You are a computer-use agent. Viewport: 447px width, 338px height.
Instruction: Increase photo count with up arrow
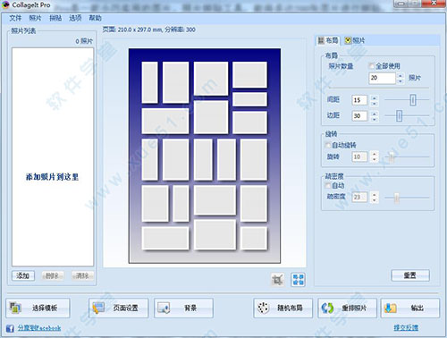(x=401, y=76)
